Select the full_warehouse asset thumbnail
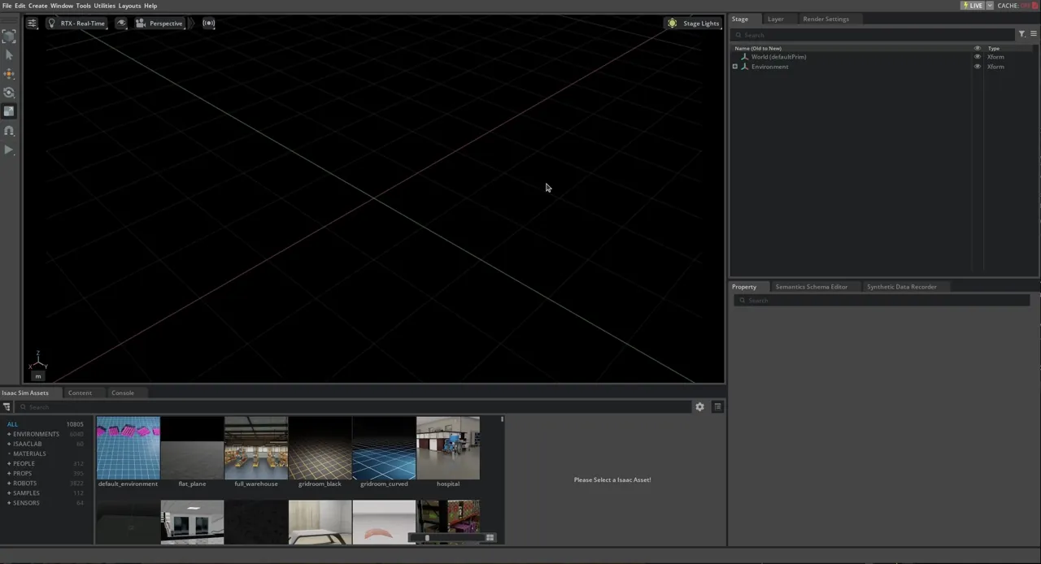This screenshot has height=564, width=1041. [255, 447]
